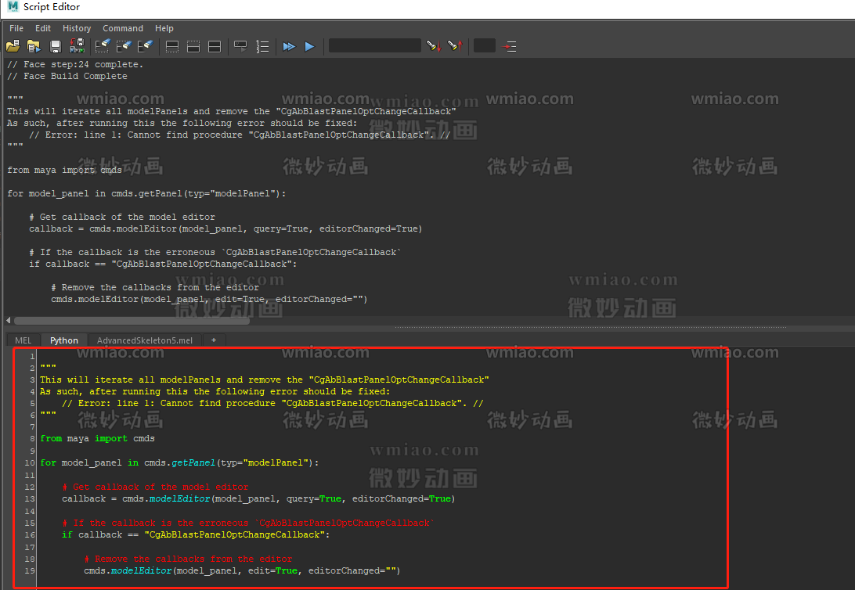The width and height of the screenshot is (855, 590).
Task: Open the Command menu
Action: coord(123,28)
